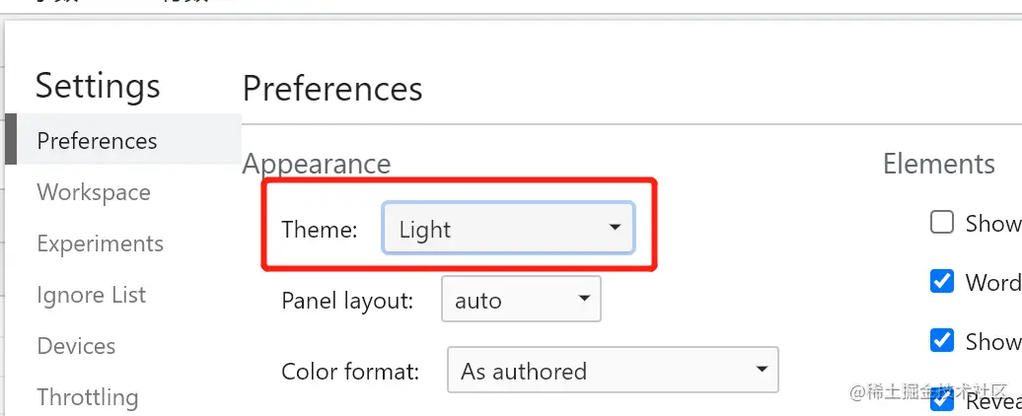Open the Experiments settings tab

click(100, 243)
